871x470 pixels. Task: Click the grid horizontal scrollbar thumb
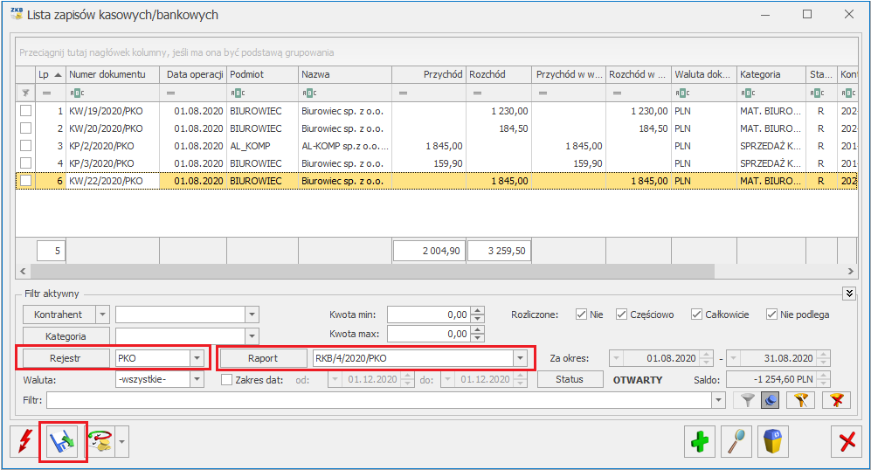[x=372, y=271]
